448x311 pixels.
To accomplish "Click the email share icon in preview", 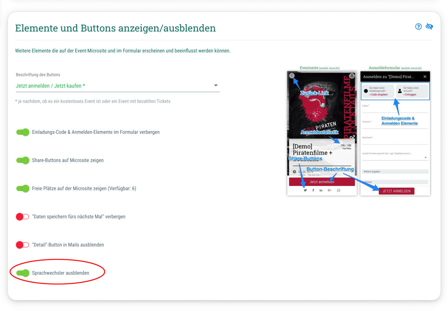I will click(x=339, y=190).
